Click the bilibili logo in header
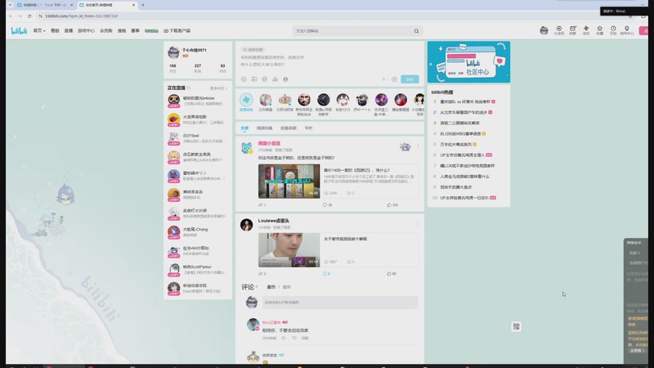 19,31
